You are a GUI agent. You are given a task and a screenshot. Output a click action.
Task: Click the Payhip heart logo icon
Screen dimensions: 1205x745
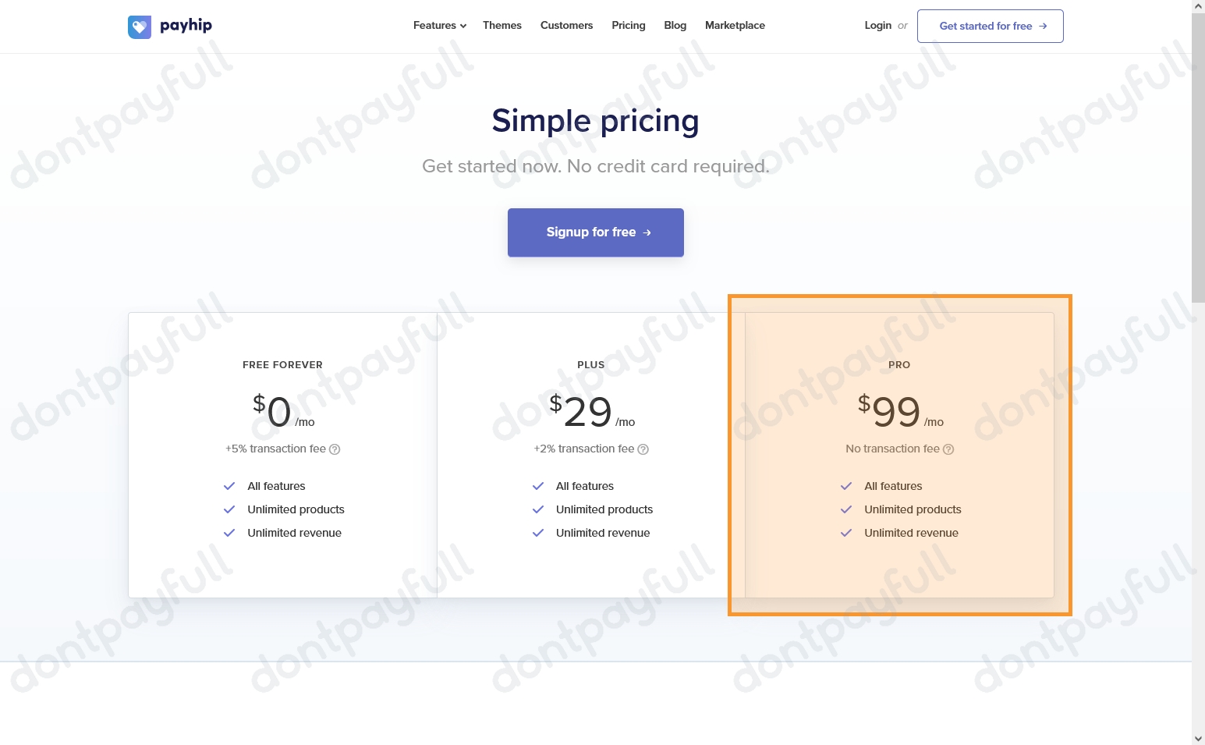139,26
